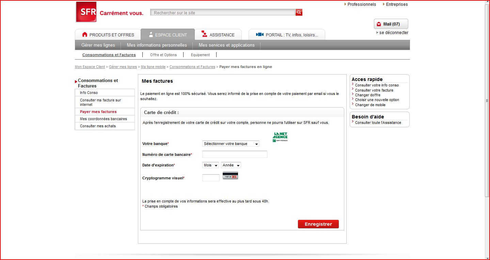Click Changer de mobile quick link
The height and width of the screenshot is (260, 490).
(x=370, y=105)
